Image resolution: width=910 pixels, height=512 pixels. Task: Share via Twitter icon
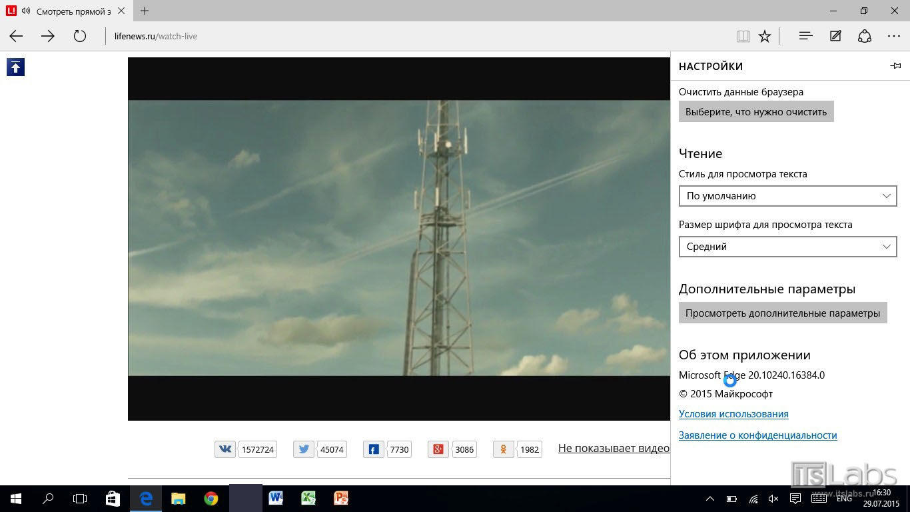pos(304,449)
